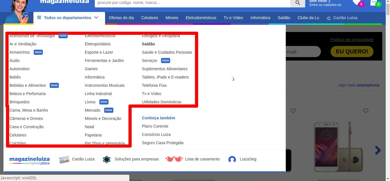The width and height of the screenshot is (390, 181).
Task: Click the e-mail newsletter input field
Action: 303,52
